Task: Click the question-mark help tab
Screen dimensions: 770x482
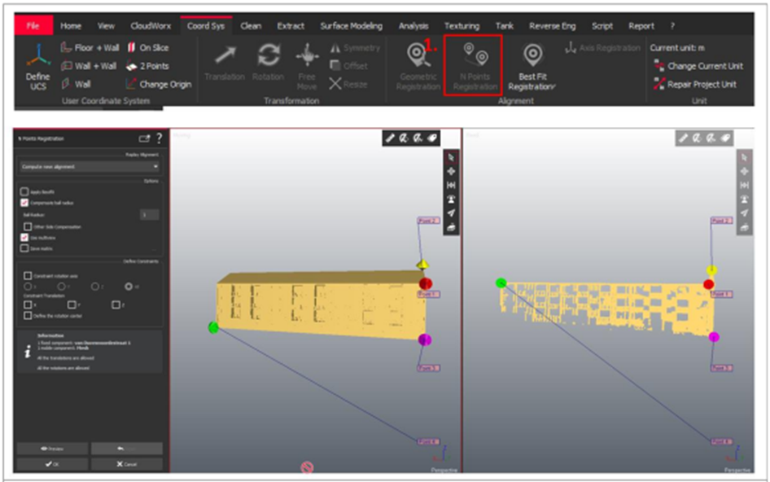Action: coord(672,26)
